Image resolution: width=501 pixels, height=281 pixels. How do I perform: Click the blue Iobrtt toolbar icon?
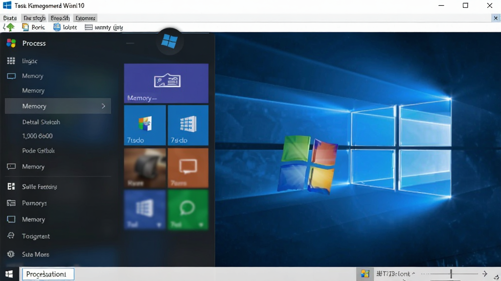(57, 27)
